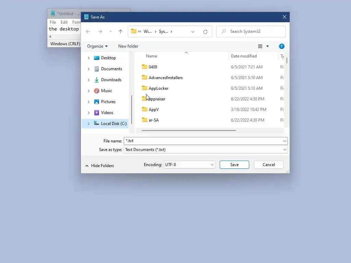Screen dimensions: 351x263
Task: Expand the Desktop tree node
Action: pos(89,58)
